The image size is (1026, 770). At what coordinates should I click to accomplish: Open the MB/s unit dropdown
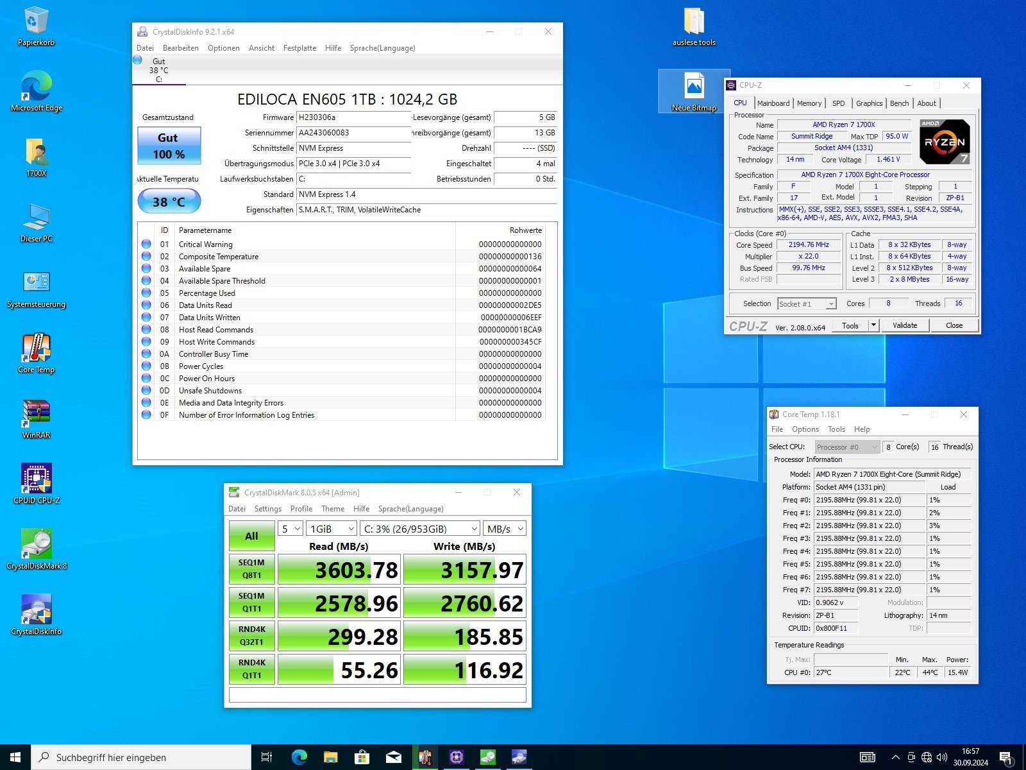point(505,529)
